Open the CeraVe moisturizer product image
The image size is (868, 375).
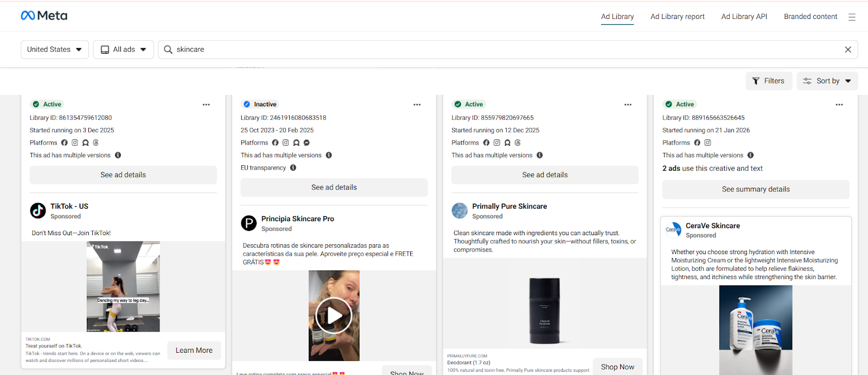756,330
